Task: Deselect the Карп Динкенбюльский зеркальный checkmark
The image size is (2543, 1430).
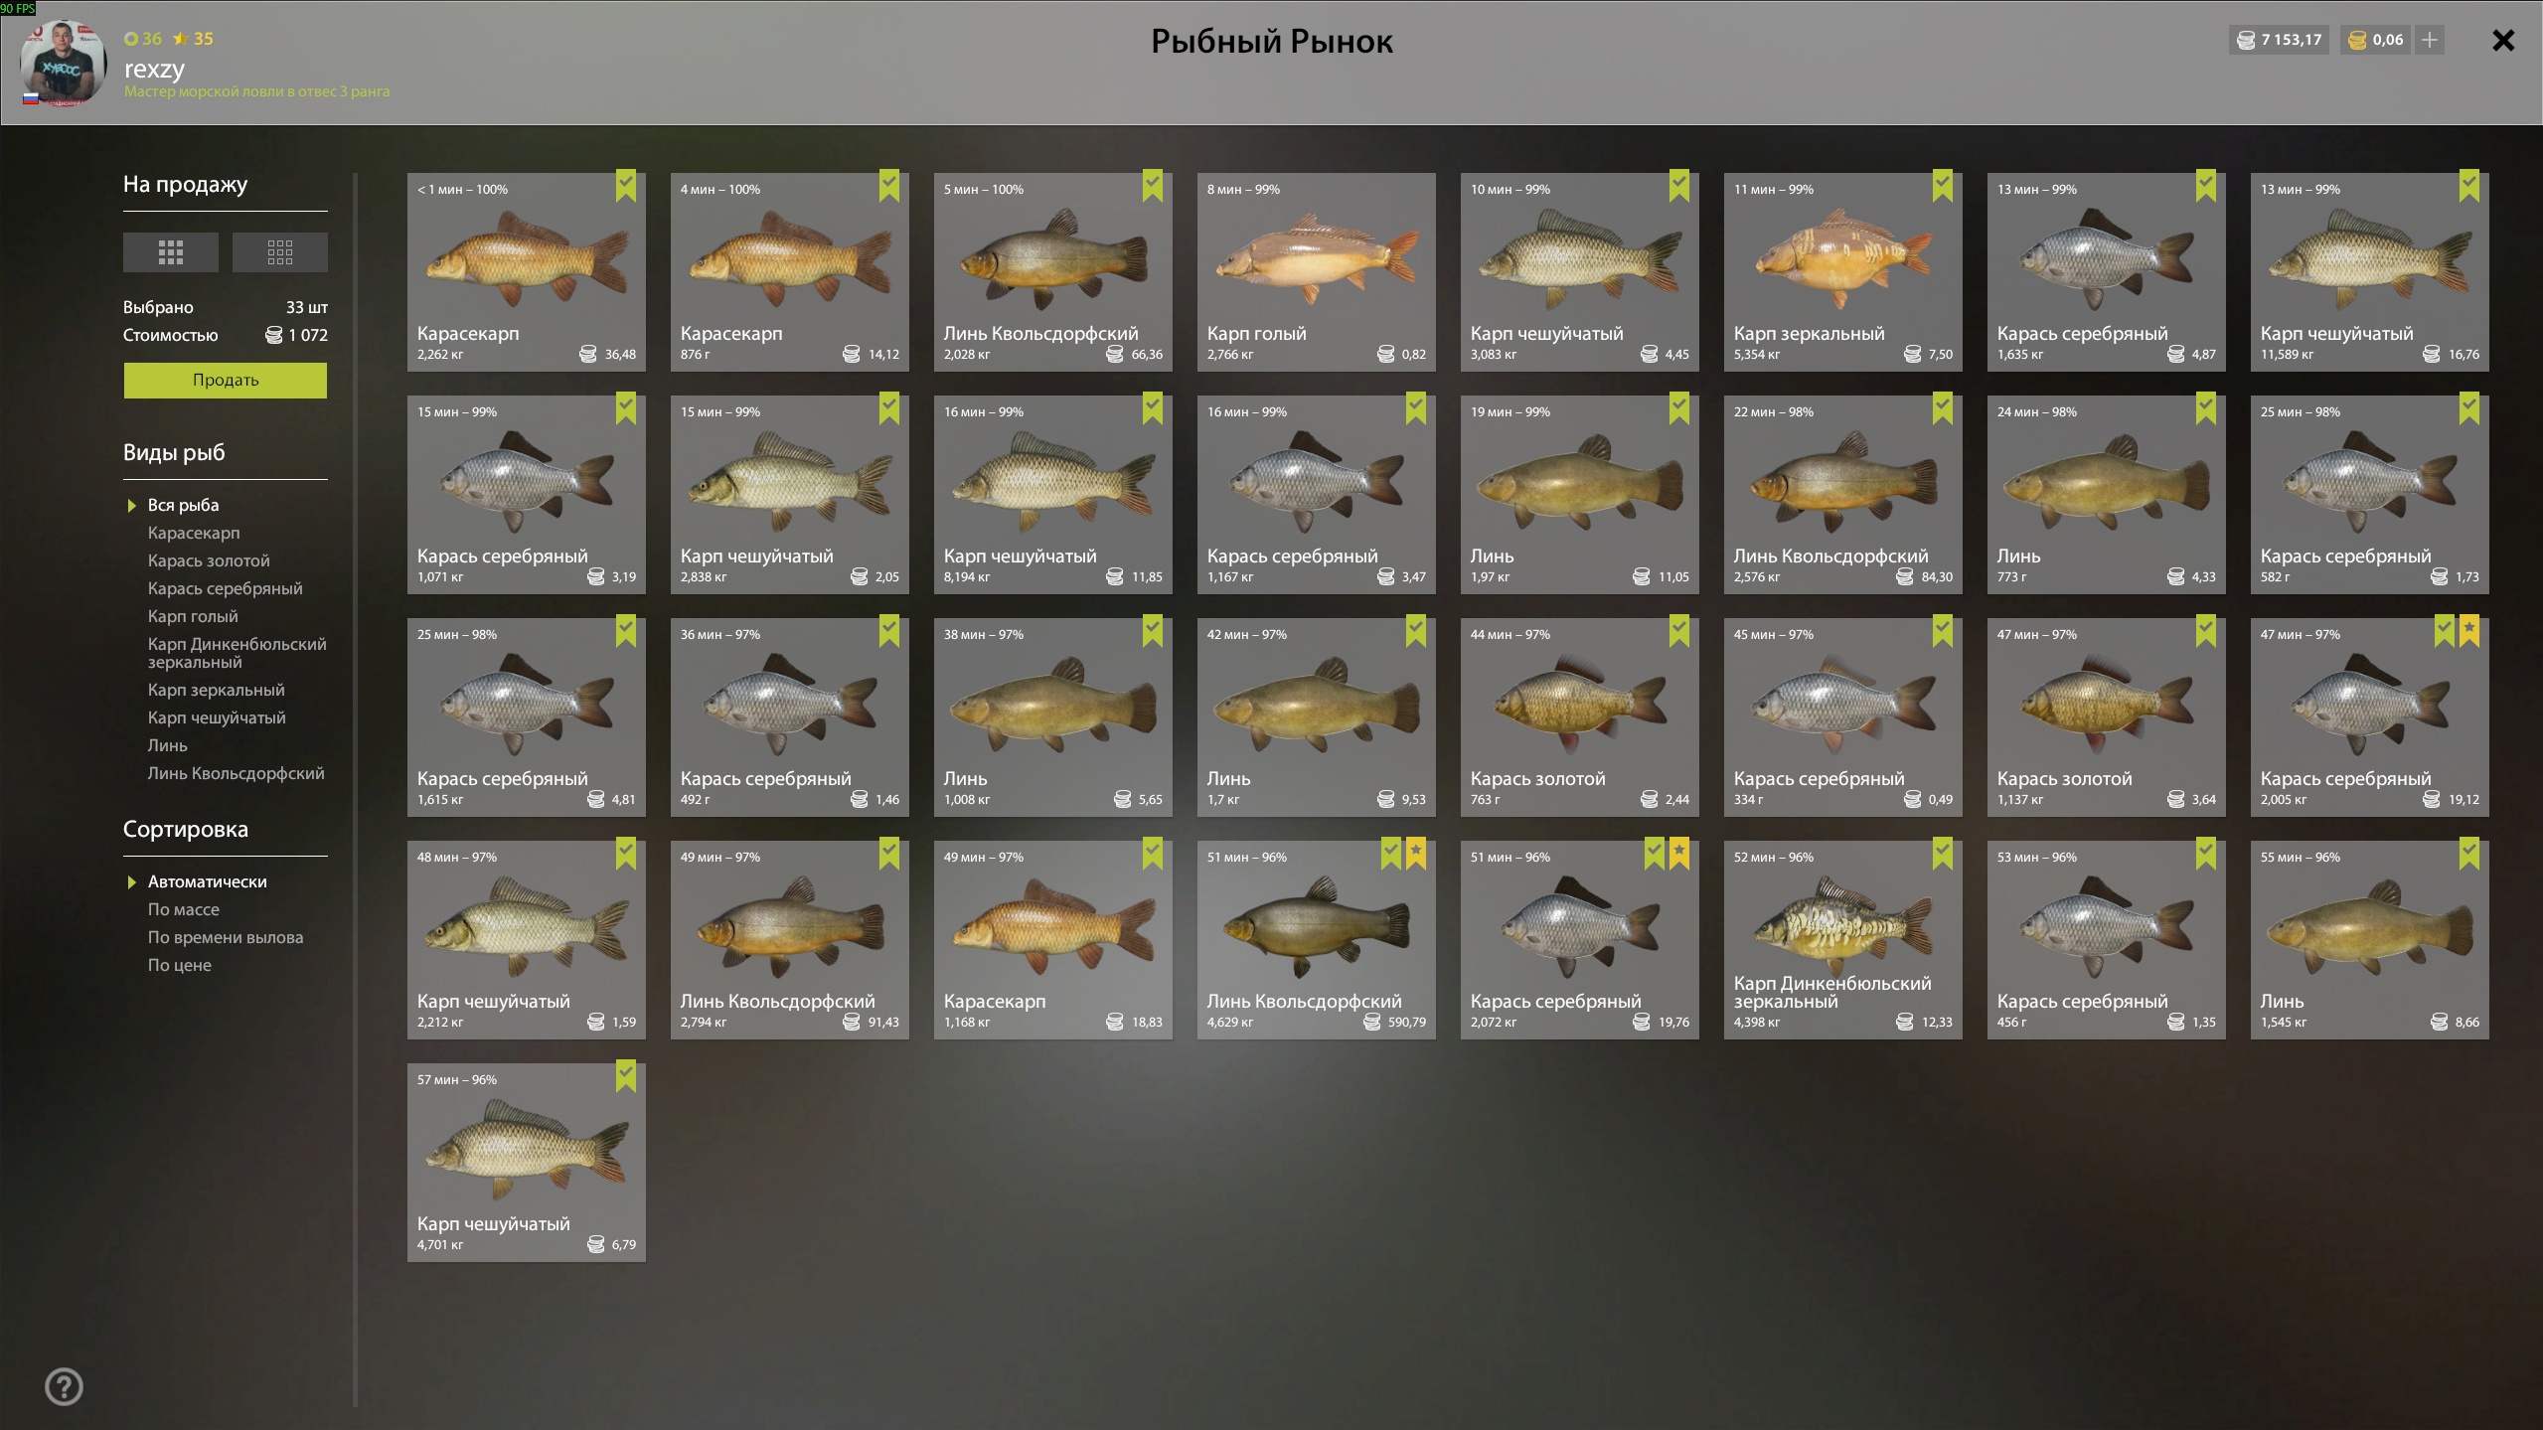Action: 1943,853
